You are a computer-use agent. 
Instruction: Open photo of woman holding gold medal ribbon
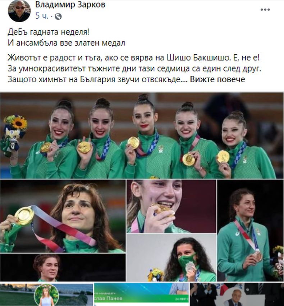[x=63, y=216]
